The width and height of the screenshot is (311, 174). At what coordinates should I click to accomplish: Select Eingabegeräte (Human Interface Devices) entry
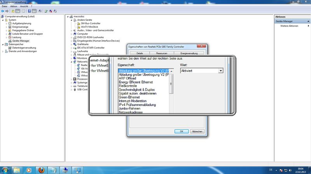tap(98, 41)
